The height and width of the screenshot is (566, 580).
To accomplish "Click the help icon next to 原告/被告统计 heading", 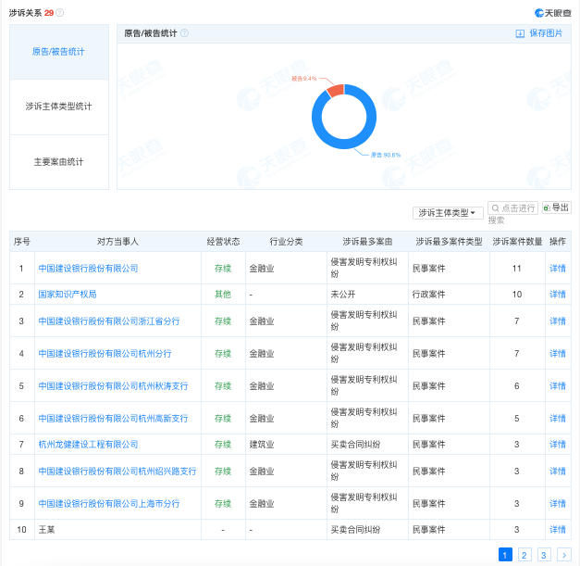I will click(184, 33).
